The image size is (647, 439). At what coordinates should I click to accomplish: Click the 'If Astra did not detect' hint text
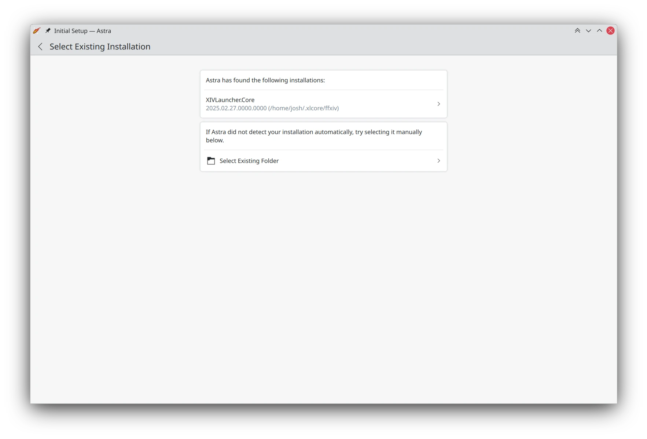click(x=314, y=136)
